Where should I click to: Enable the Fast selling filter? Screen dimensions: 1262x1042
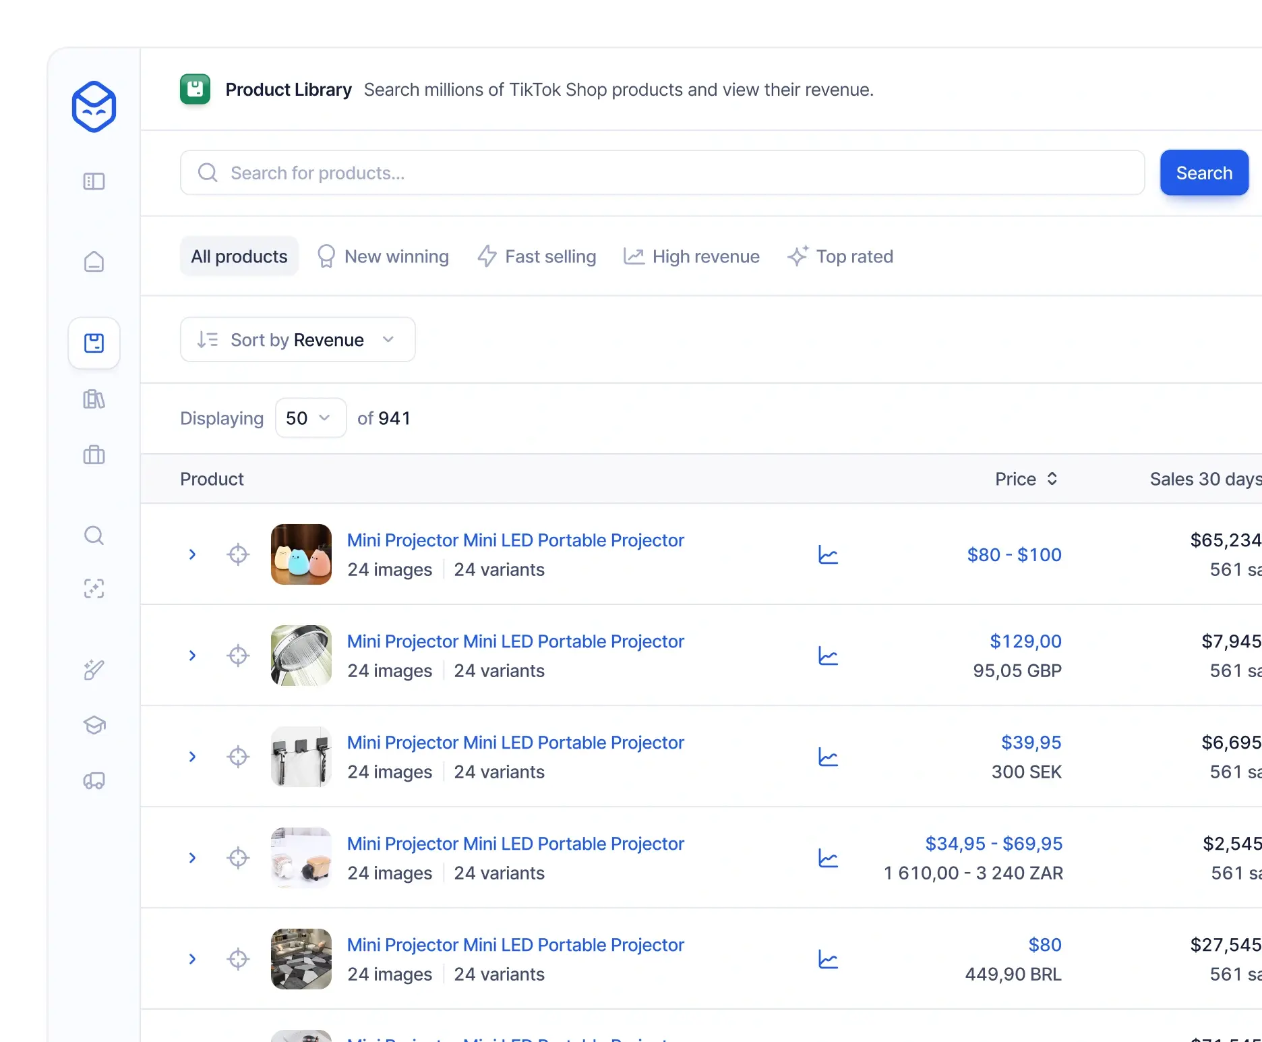pyautogui.click(x=537, y=256)
